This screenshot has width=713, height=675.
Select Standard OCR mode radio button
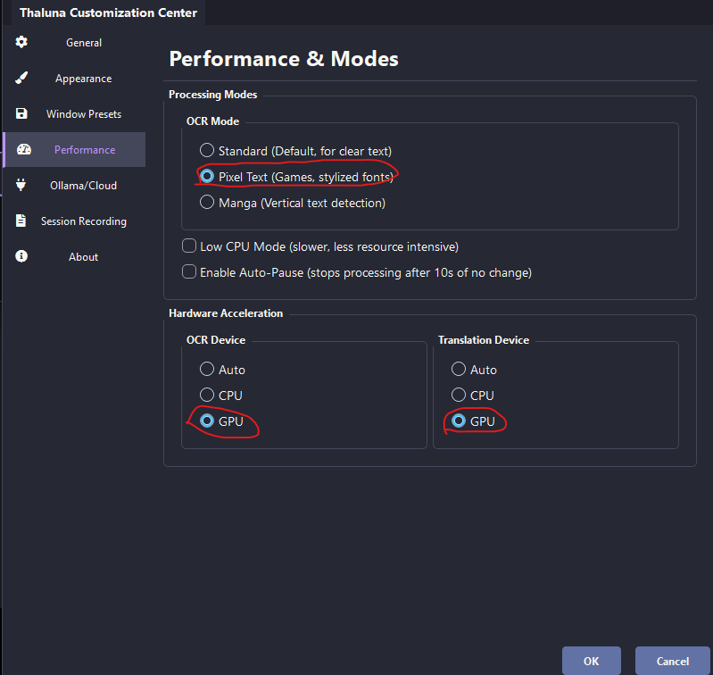[207, 151]
